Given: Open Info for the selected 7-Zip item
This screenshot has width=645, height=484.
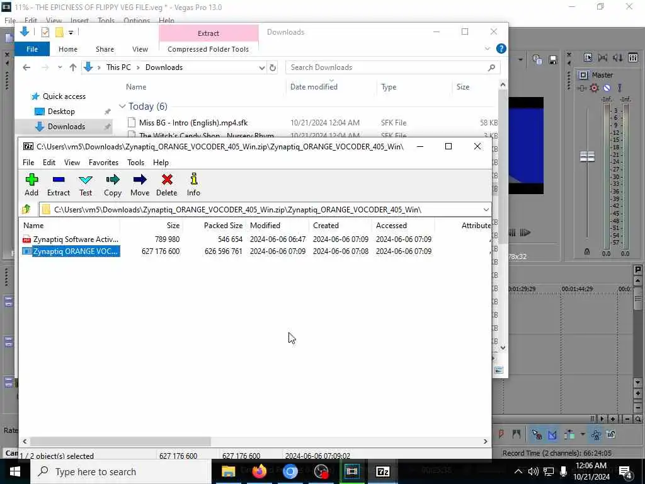Looking at the screenshot, I should [x=193, y=185].
